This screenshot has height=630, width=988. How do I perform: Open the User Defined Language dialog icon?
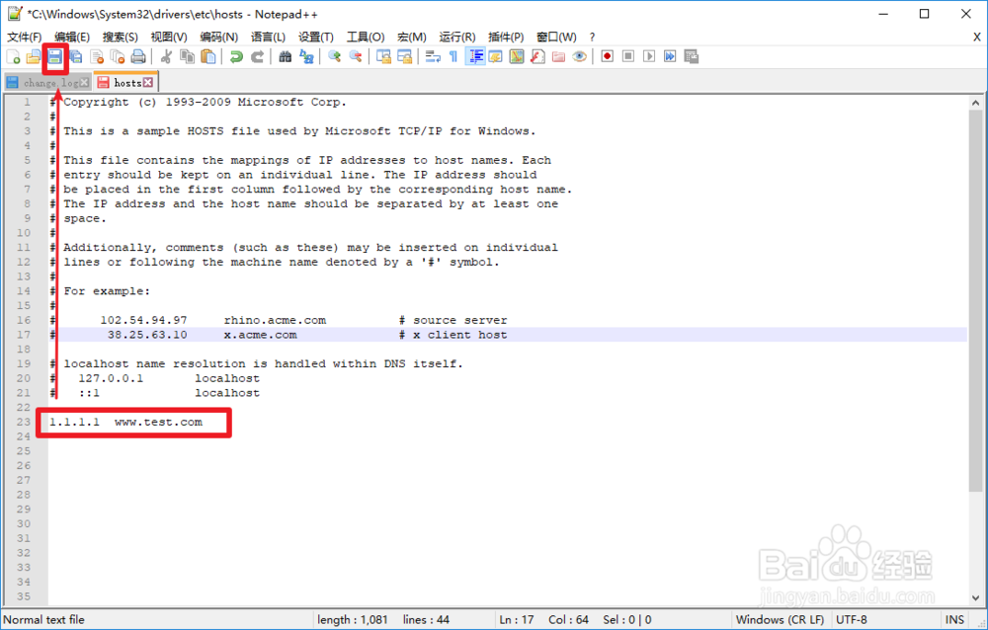click(x=496, y=56)
